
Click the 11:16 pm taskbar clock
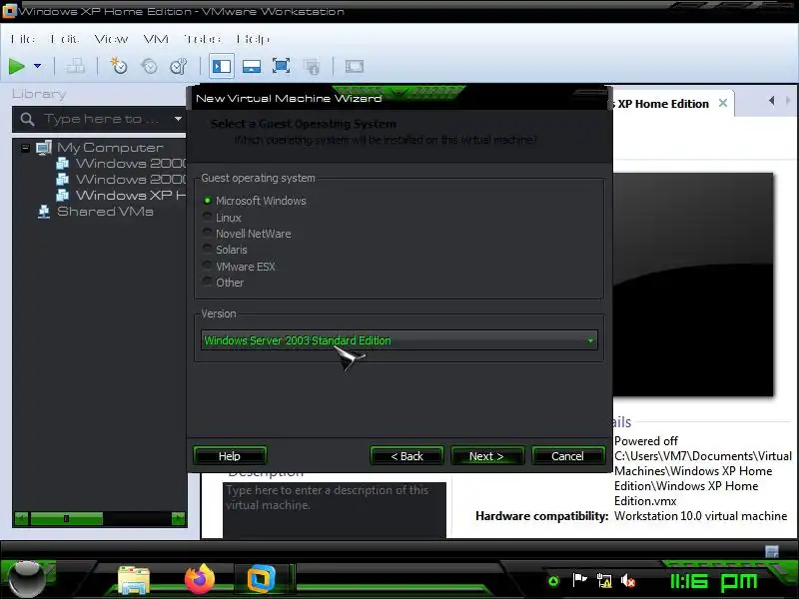tap(713, 582)
